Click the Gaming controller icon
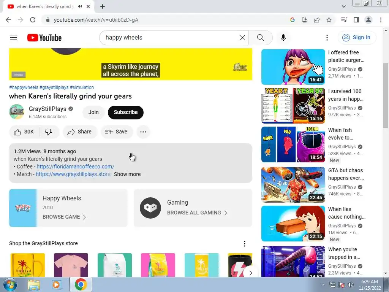Viewport: 389px width, 292px height. click(x=150, y=208)
